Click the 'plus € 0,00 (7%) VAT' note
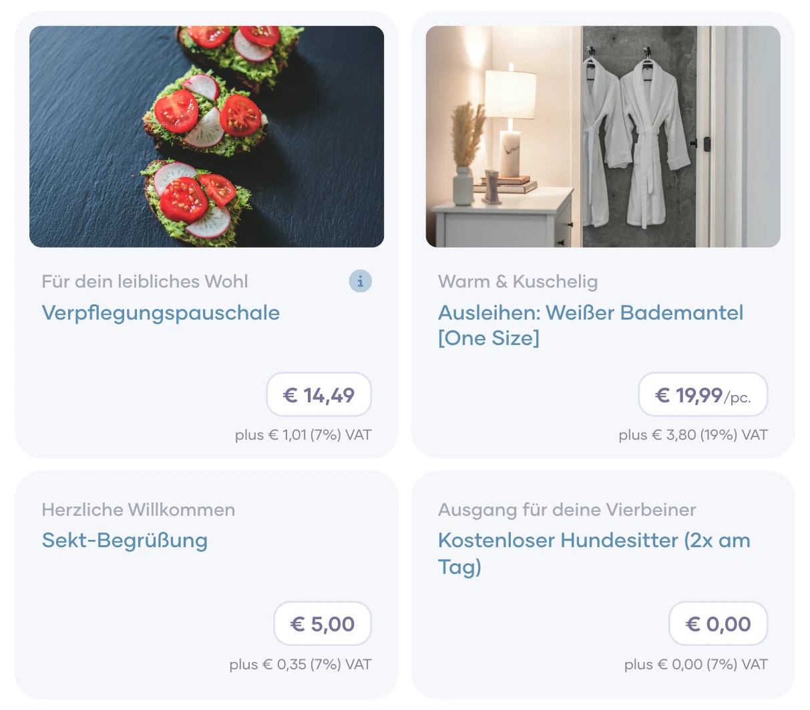810x710 pixels. [x=696, y=665]
